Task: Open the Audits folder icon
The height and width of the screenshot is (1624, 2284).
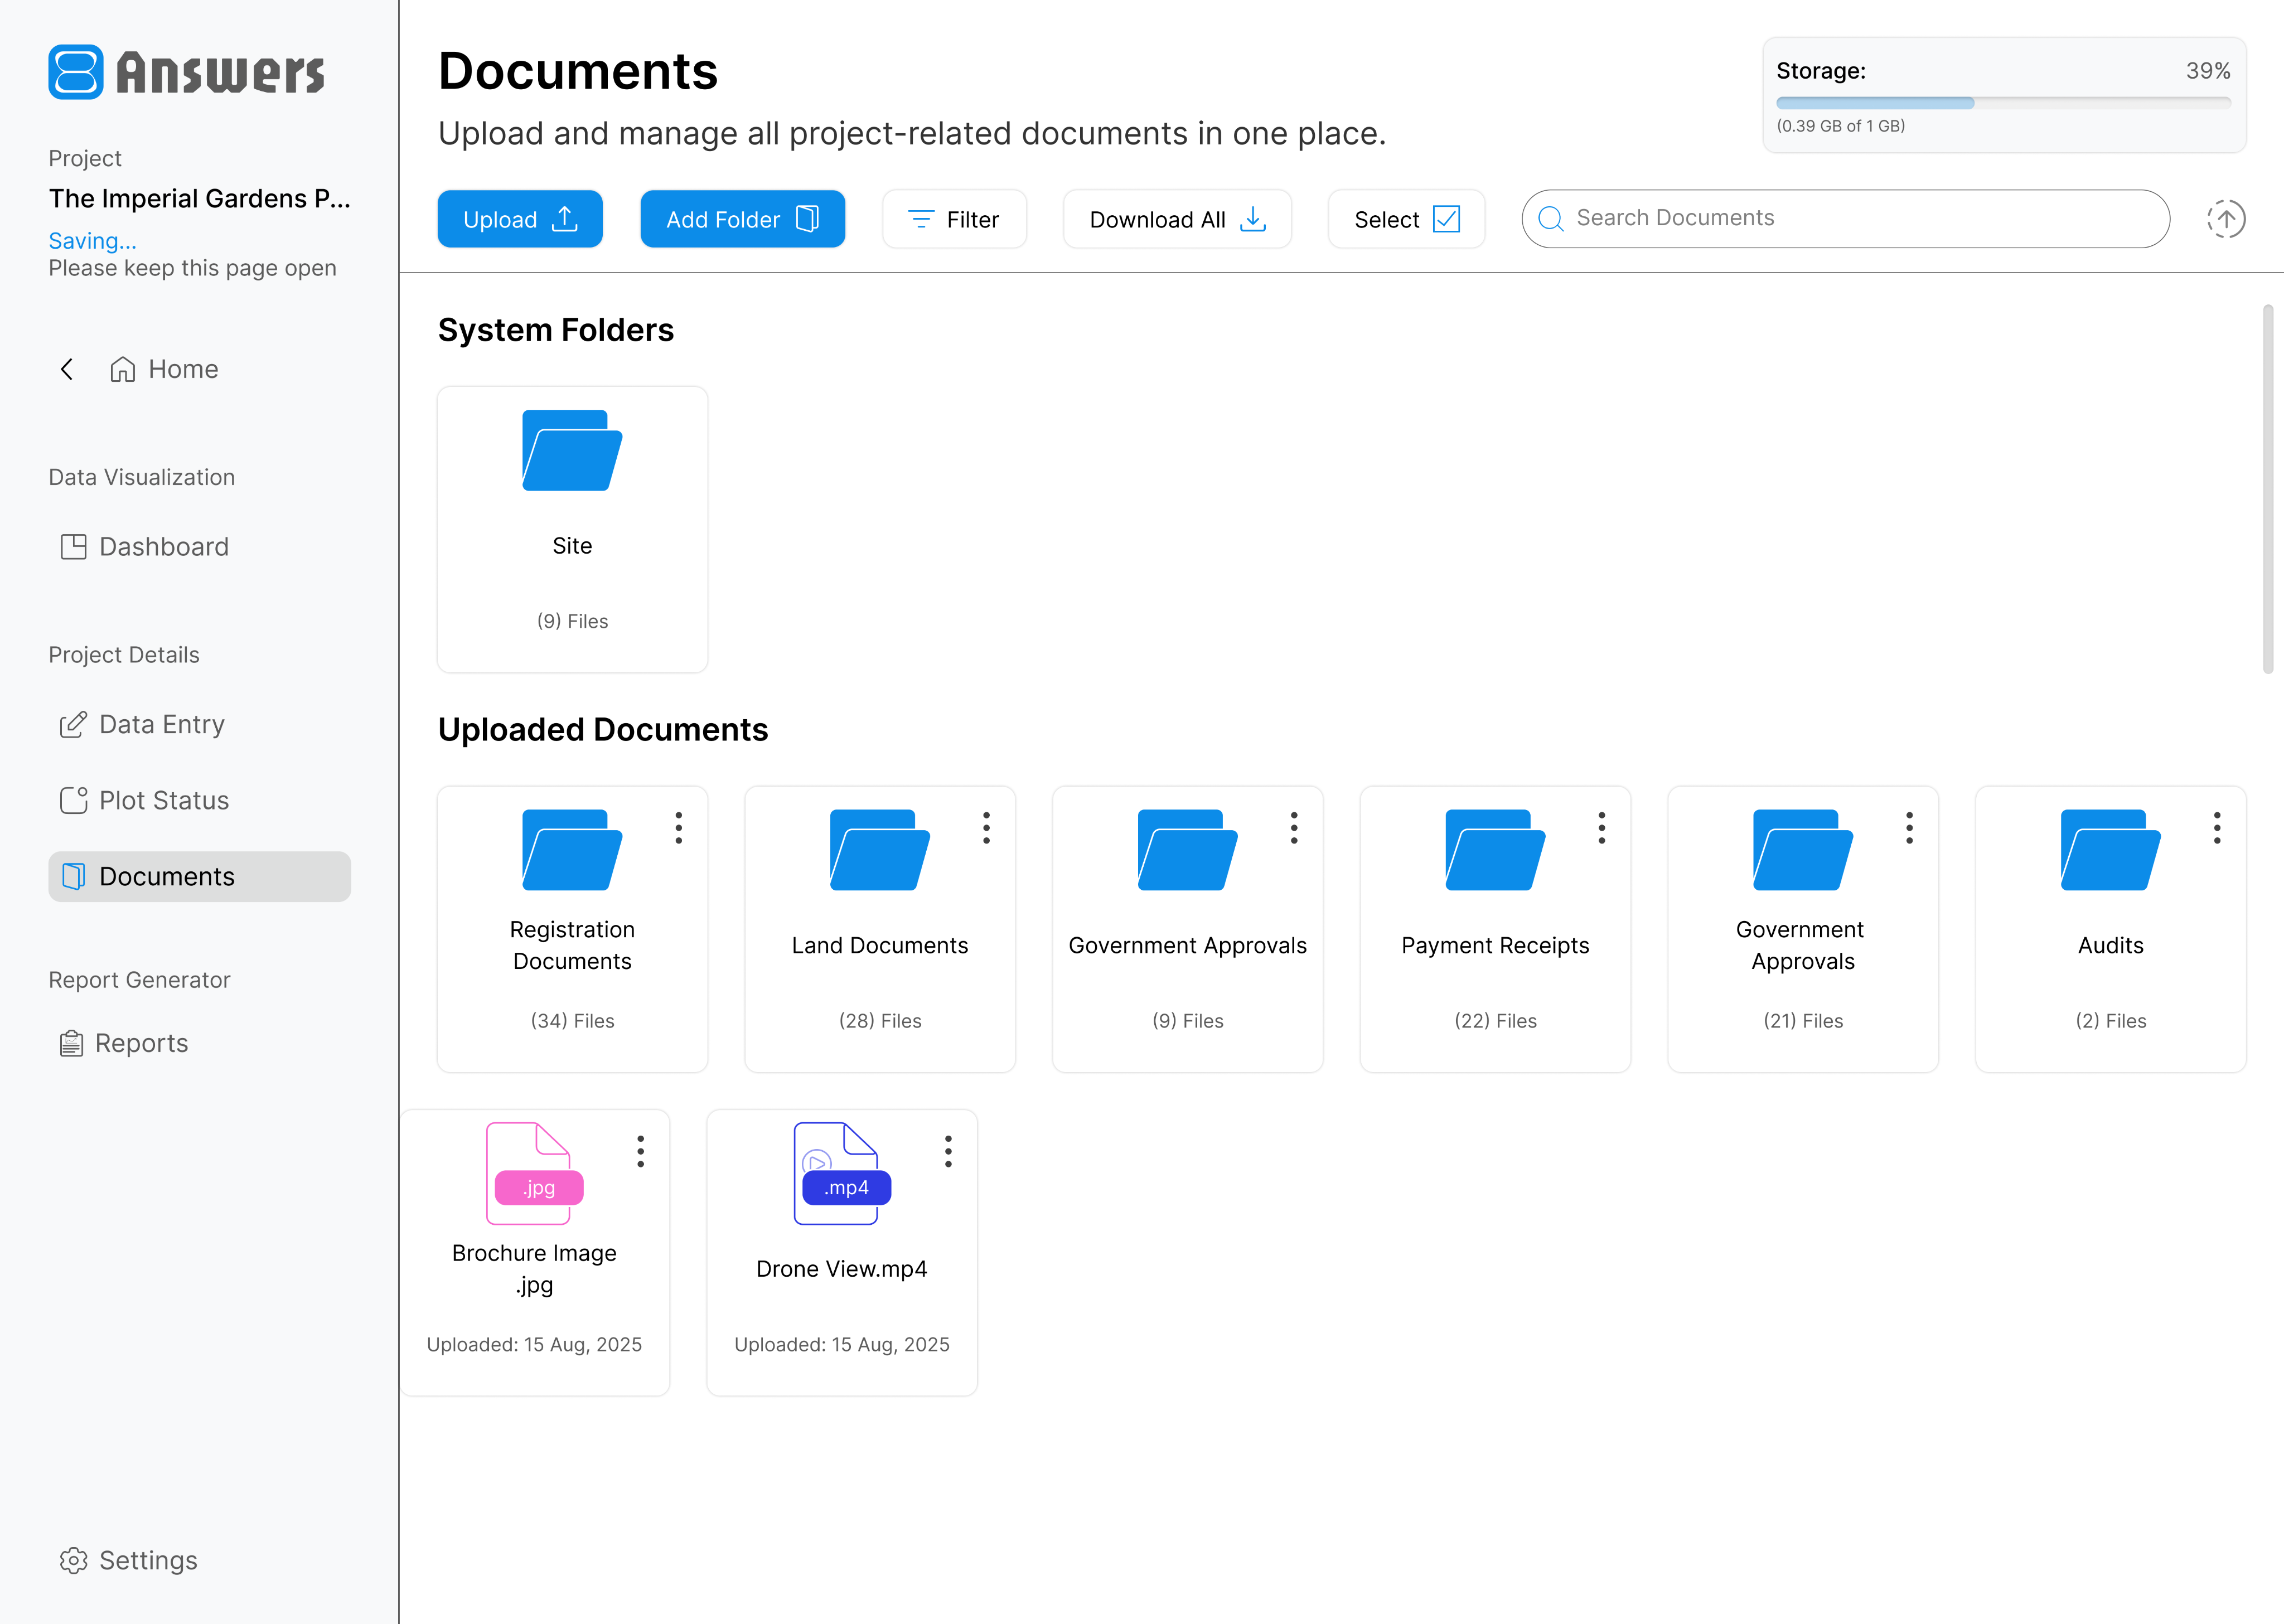Action: click(x=2111, y=850)
